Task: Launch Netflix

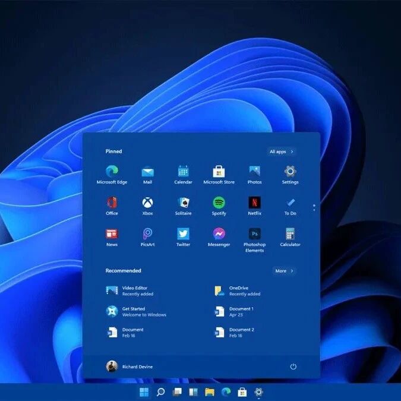Action: (254, 206)
